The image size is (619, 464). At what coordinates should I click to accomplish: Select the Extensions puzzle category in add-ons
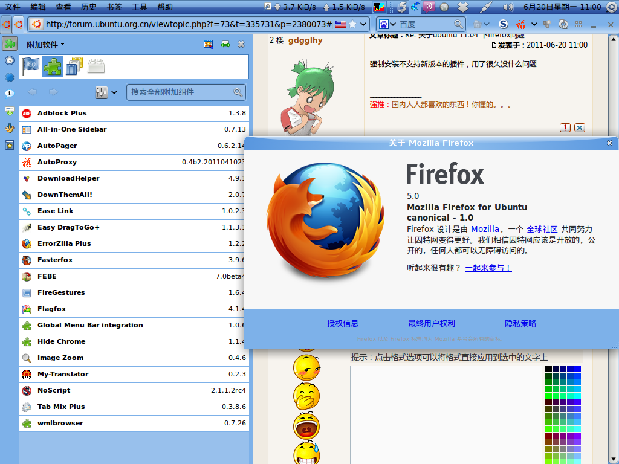[53, 66]
